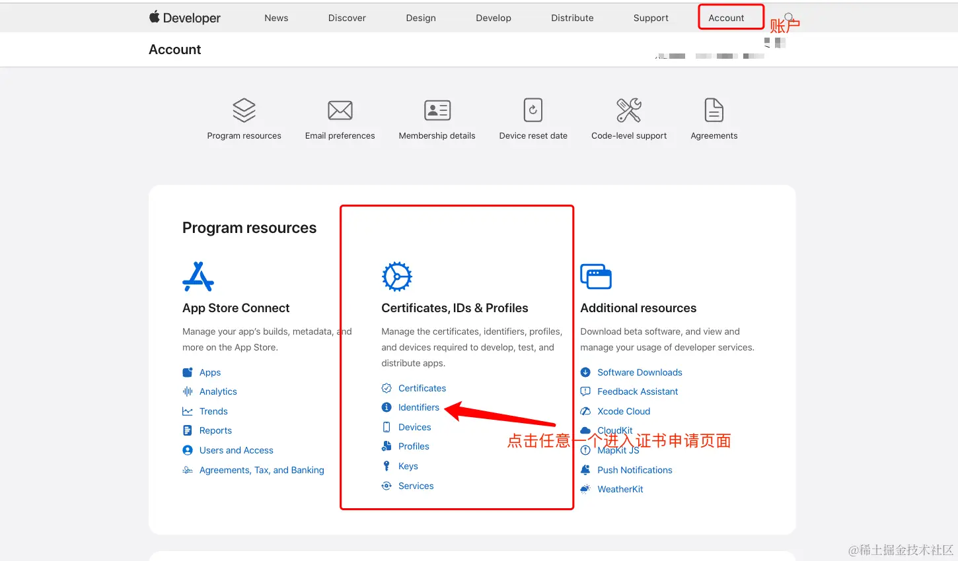958x561 pixels.
Task: Open the News menu item
Action: (x=276, y=18)
